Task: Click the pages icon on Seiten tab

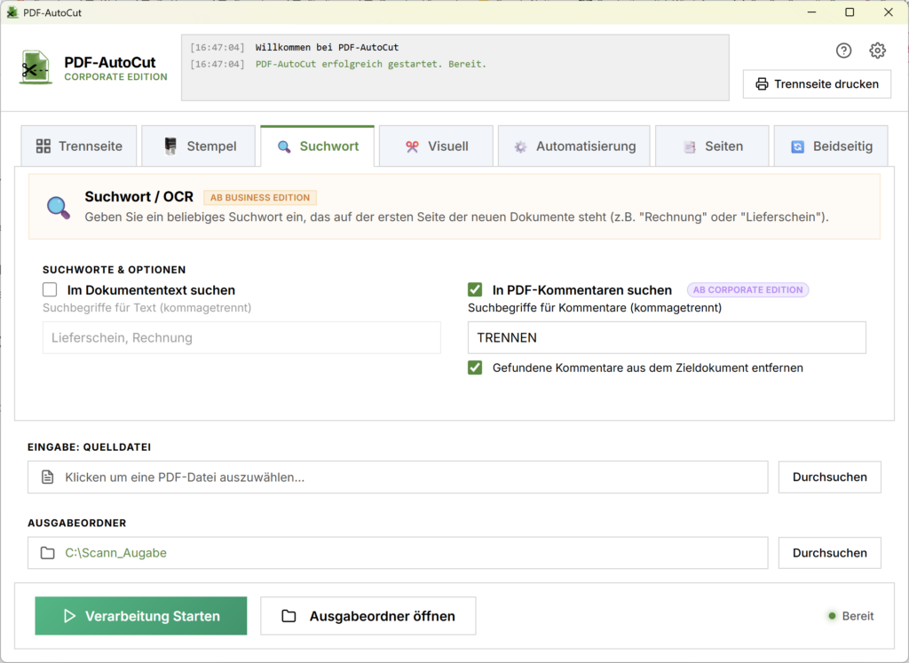Action: click(689, 146)
